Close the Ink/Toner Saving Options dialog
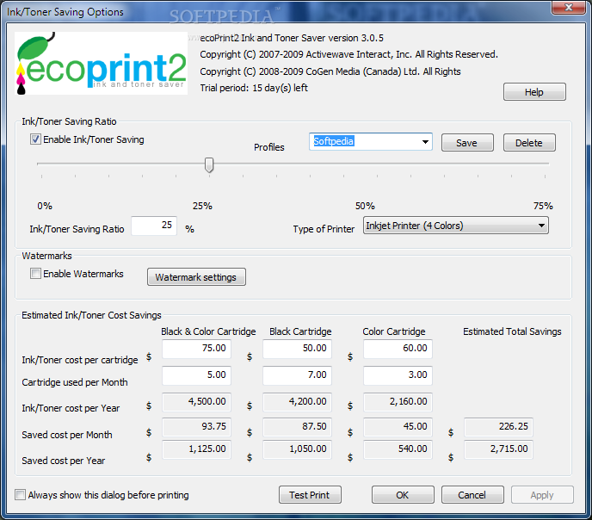This screenshot has width=592, height=520. click(568, 8)
